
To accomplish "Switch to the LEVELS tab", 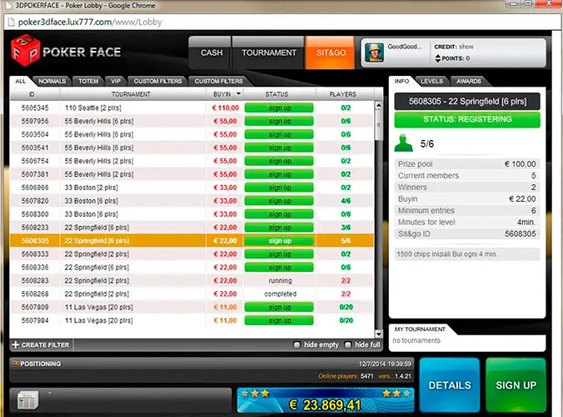I will [431, 81].
